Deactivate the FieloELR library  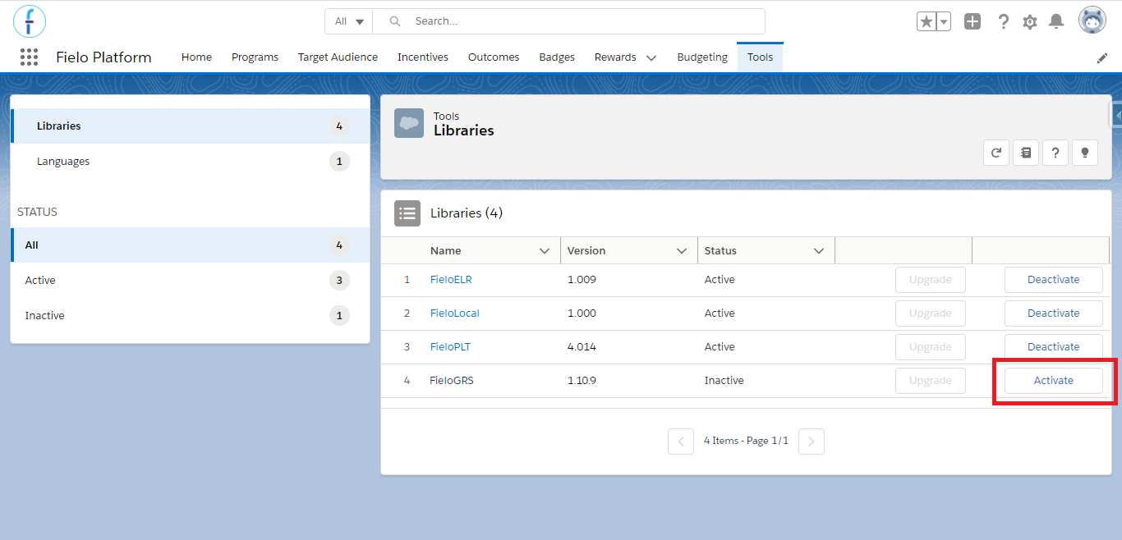1054,280
